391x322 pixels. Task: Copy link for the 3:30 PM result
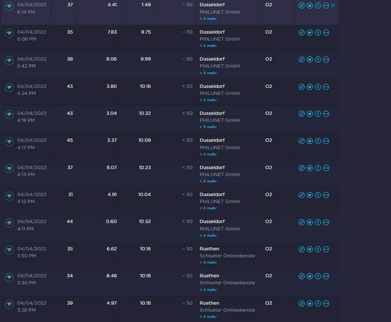[302, 276]
